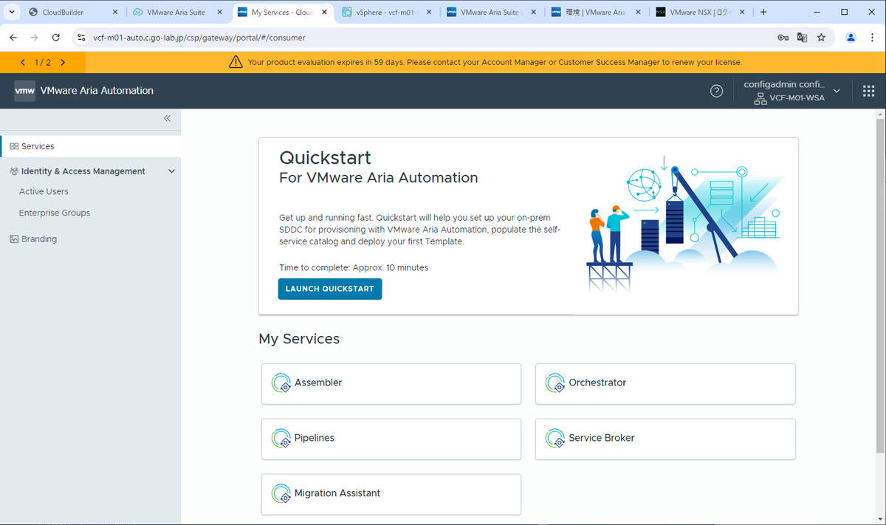Close the CloudBuilder tab
The height and width of the screenshot is (525, 886).
(x=114, y=13)
